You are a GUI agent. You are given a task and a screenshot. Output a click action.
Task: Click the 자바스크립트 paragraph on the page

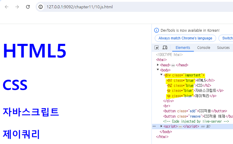(x=31, y=112)
